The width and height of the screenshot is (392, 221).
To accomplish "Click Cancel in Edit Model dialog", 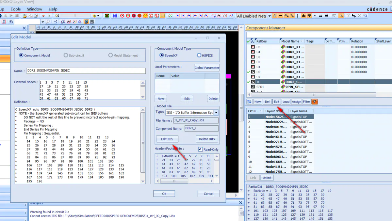I will (x=208, y=194).
